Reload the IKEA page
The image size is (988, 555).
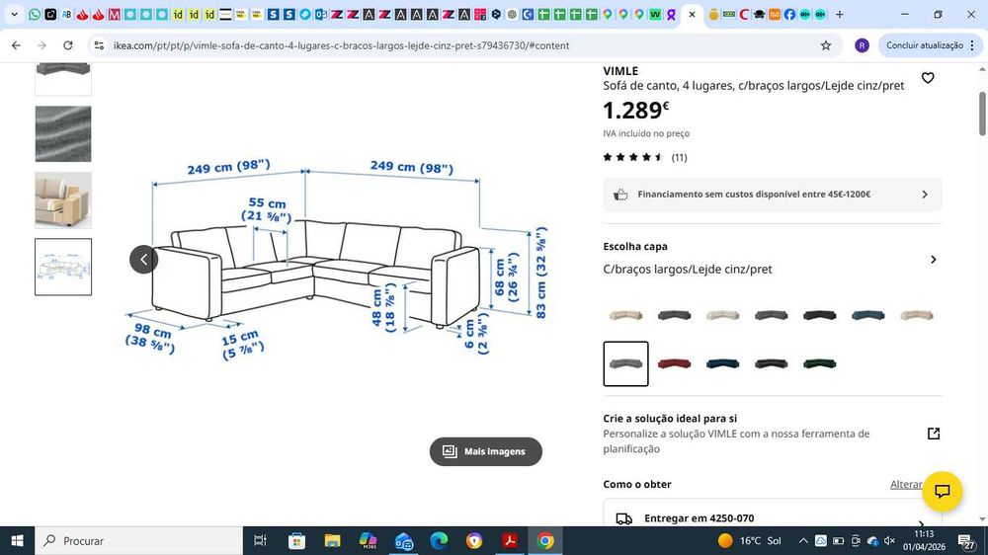(68, 45)
